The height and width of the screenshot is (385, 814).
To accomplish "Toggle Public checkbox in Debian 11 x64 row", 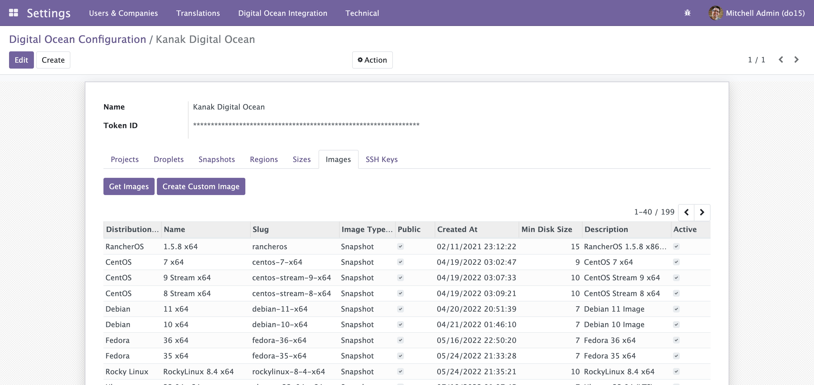I will tap(400, 309).
